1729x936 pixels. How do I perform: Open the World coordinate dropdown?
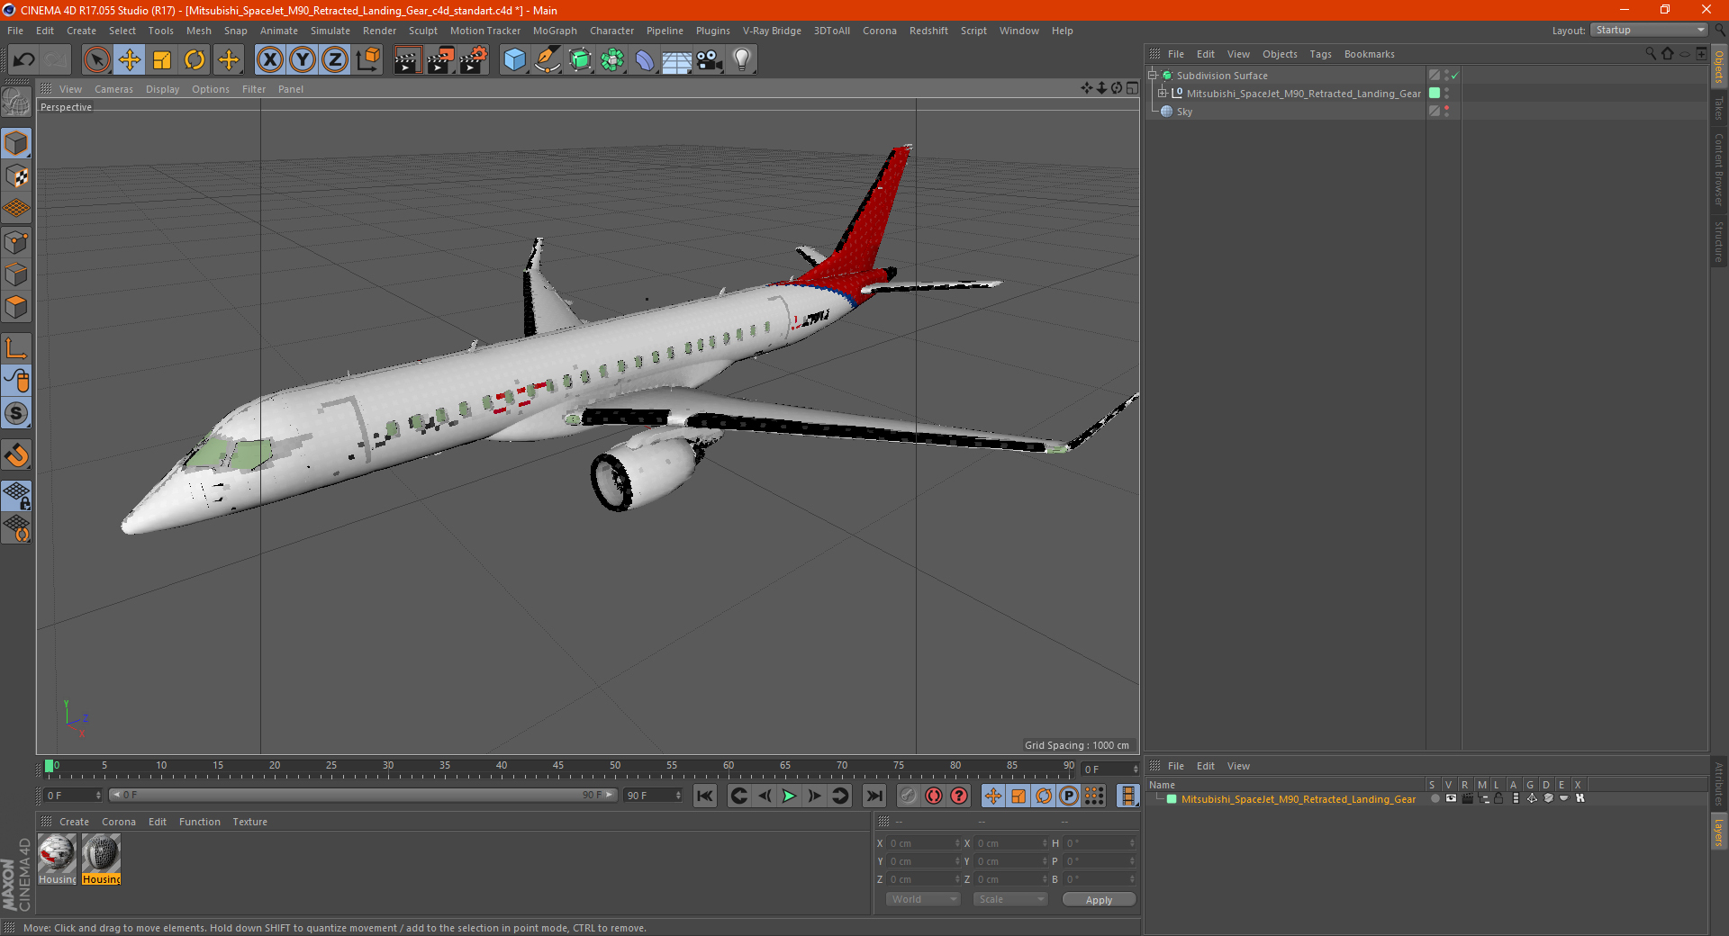pyautogui.click(x=923, y=899)
